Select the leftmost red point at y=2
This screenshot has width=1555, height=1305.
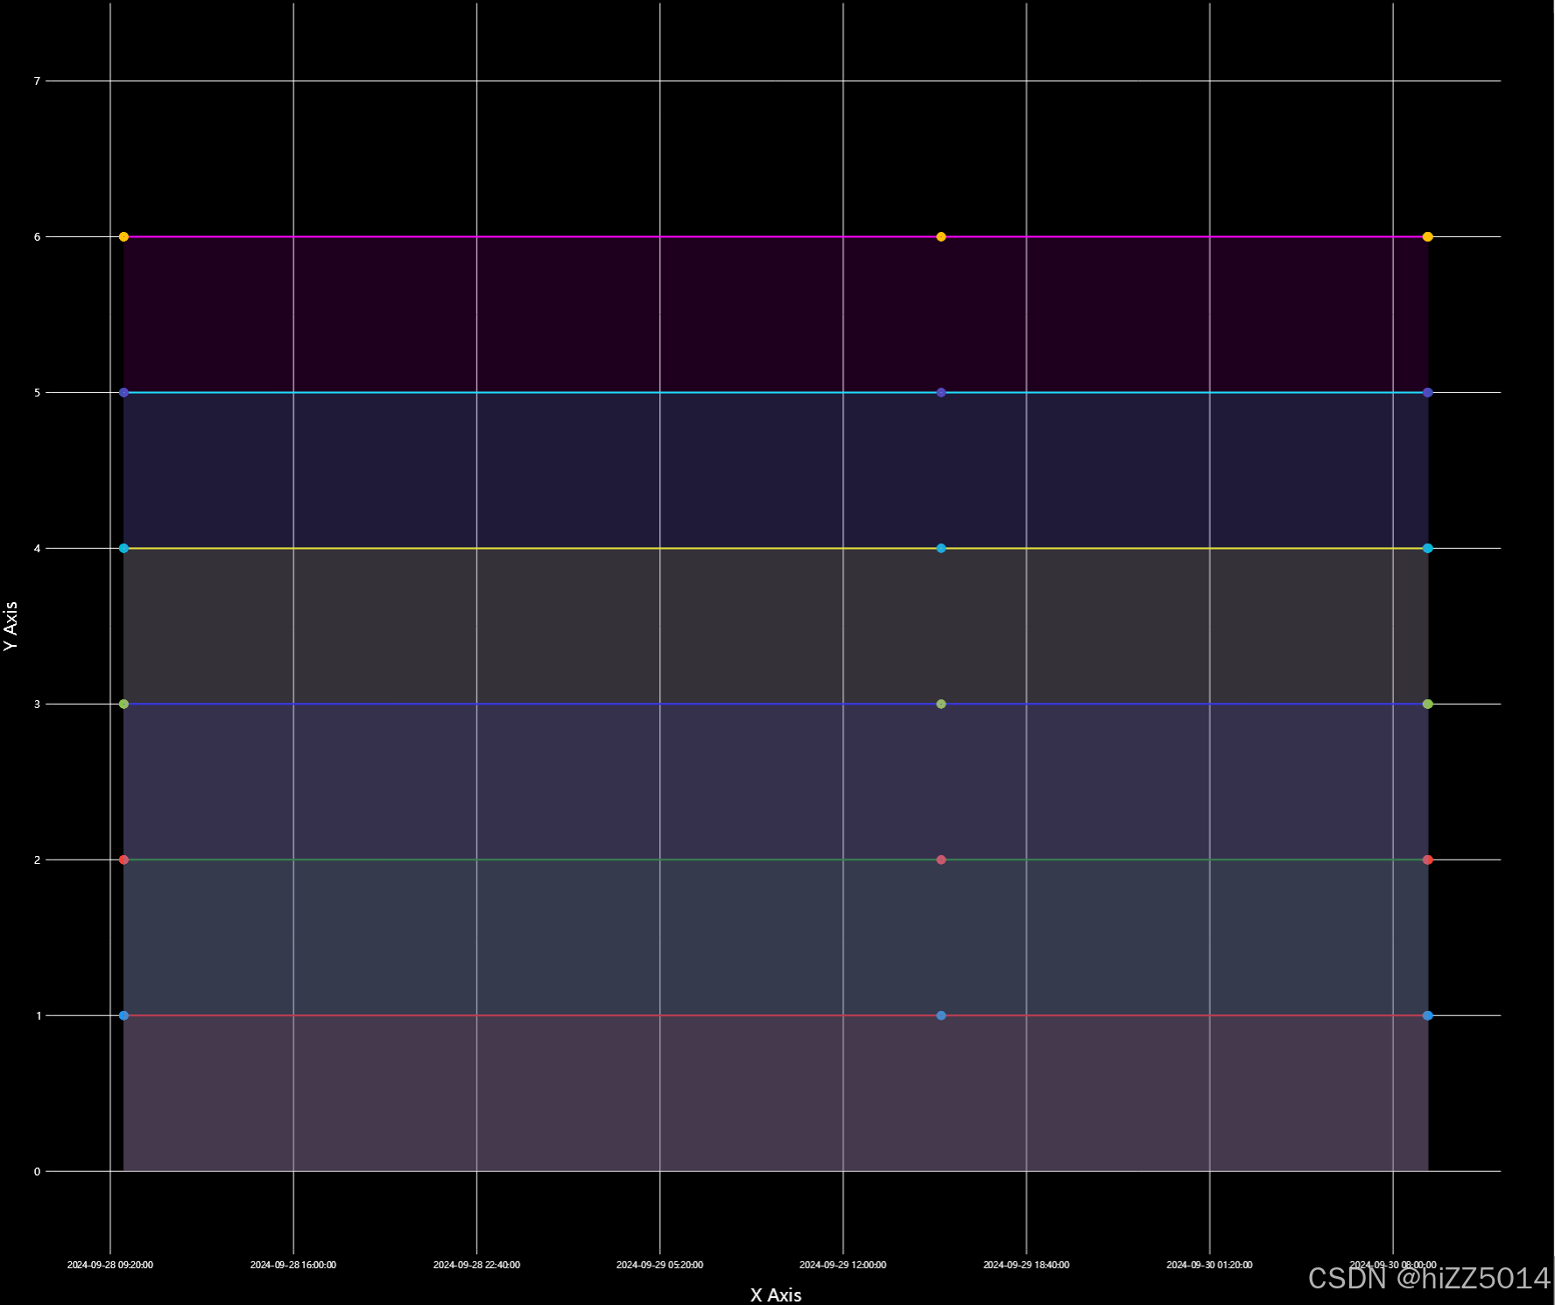[123, 860]
